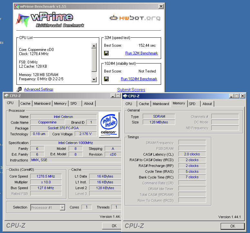Switch to Mainboard tab in front CPU-Z window
The width and height of the screenshot is (250, 233).
pyautogui.click(x=161, y=104)
